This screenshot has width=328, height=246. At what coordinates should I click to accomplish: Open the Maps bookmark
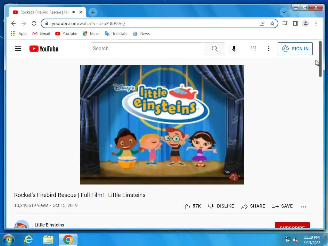pos(91,33)
